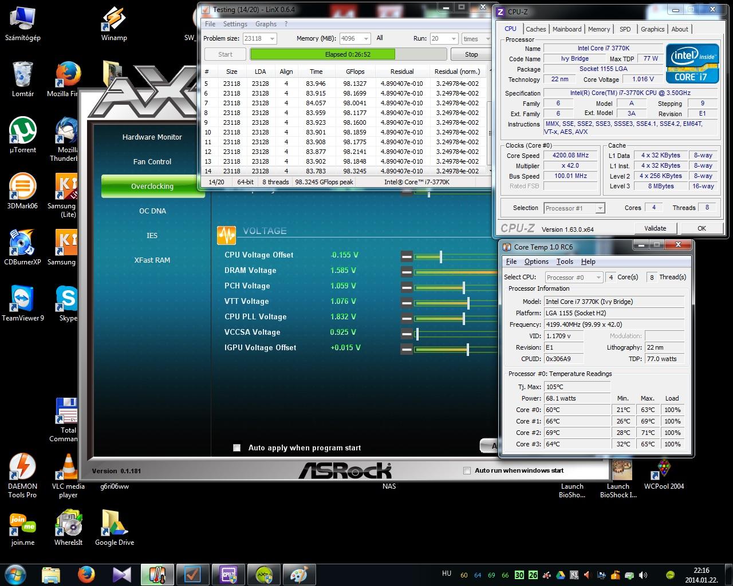Switch to the LinX checkmark taskbar button
This screenshot has width=733, height=586.
tap(192, 574)
